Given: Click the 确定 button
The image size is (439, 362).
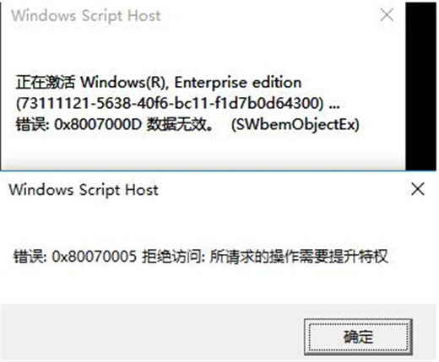Looking at the screenshot, I should click(x=358, y=337).
